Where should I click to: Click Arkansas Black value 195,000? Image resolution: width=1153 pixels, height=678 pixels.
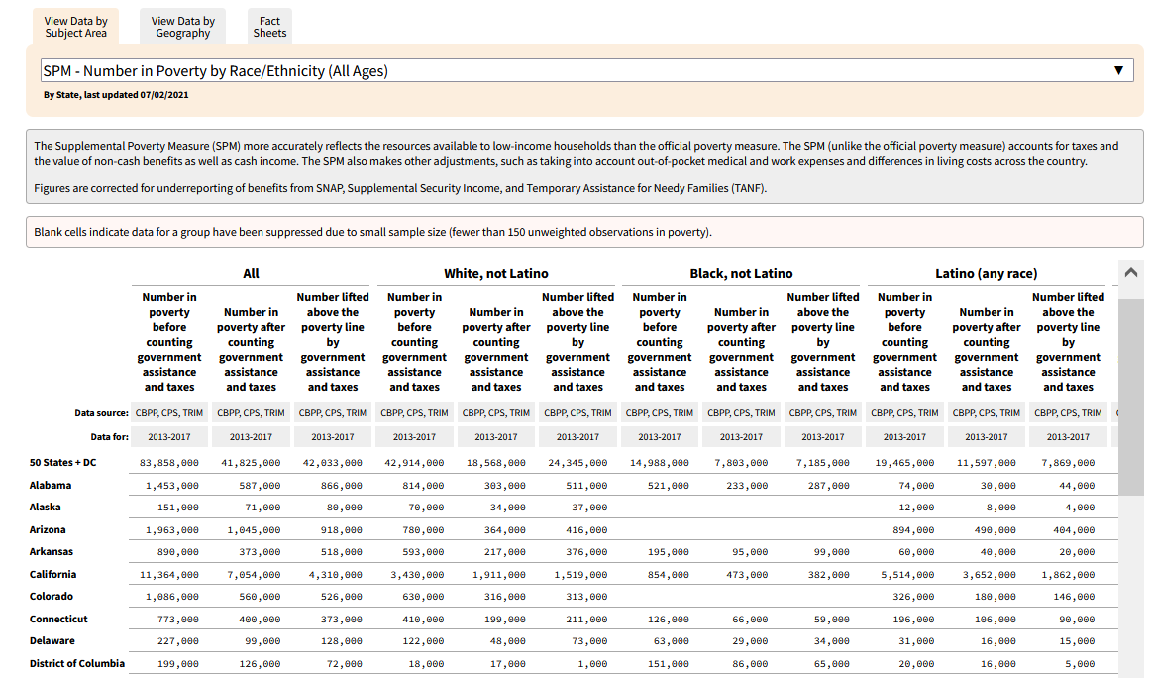[669, 552]
